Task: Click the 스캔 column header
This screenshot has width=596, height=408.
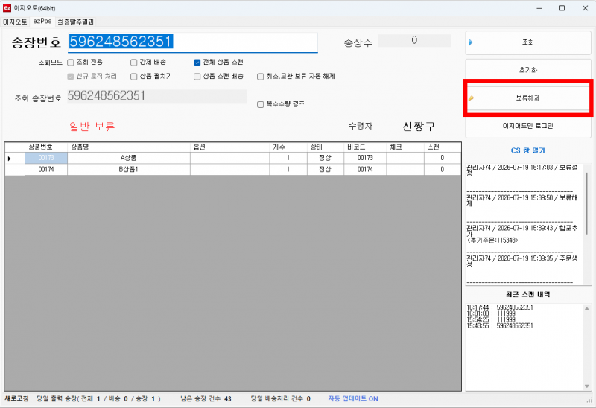Action: [442, 147]
